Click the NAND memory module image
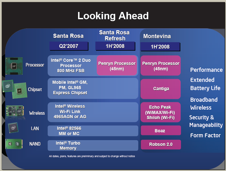Image resolution: width=226 pixels, height=171 pixels. (x=13, y=144)
